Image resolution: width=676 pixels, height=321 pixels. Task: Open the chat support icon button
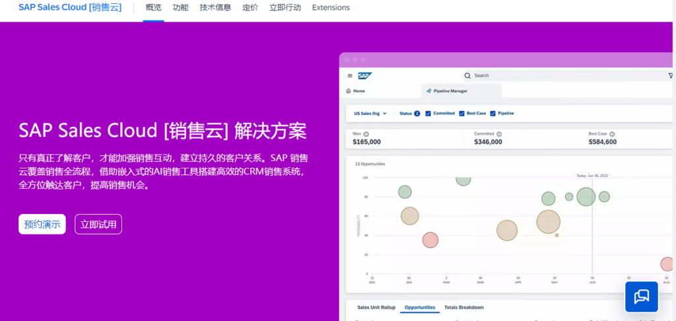coord(642,297)
